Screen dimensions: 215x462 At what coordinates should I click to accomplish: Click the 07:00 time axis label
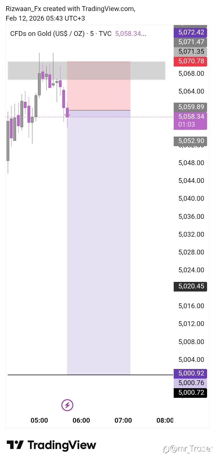pos(123,420)
